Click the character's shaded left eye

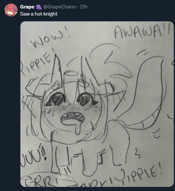point(56,99)
